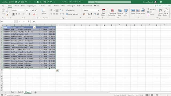
Task: Click the Quick Analysis icon below table
Action: [x=57, y=70]
